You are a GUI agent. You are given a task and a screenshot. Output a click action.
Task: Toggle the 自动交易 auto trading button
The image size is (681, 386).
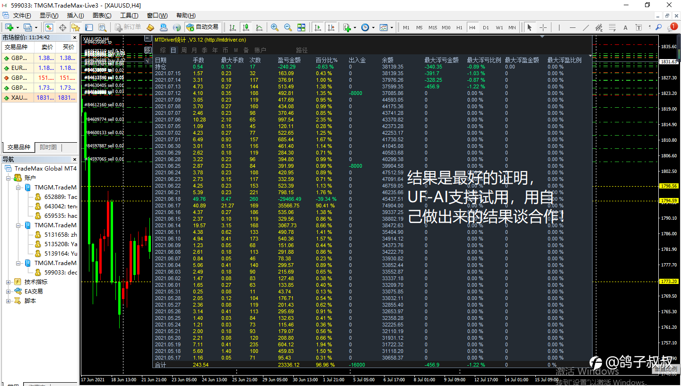click(202, 27)
